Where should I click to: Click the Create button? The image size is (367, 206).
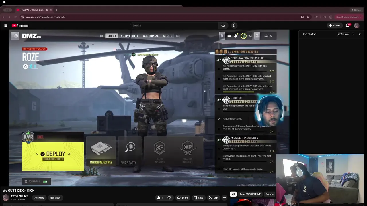[x=335, y=25]
